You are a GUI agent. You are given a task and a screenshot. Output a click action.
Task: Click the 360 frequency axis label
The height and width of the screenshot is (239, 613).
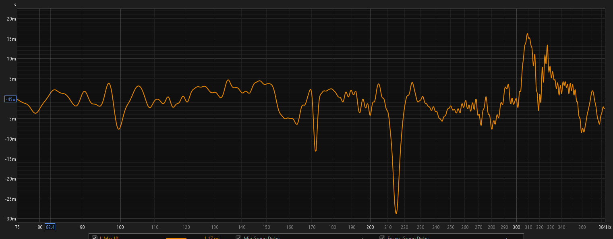click(x=582, y=227)
